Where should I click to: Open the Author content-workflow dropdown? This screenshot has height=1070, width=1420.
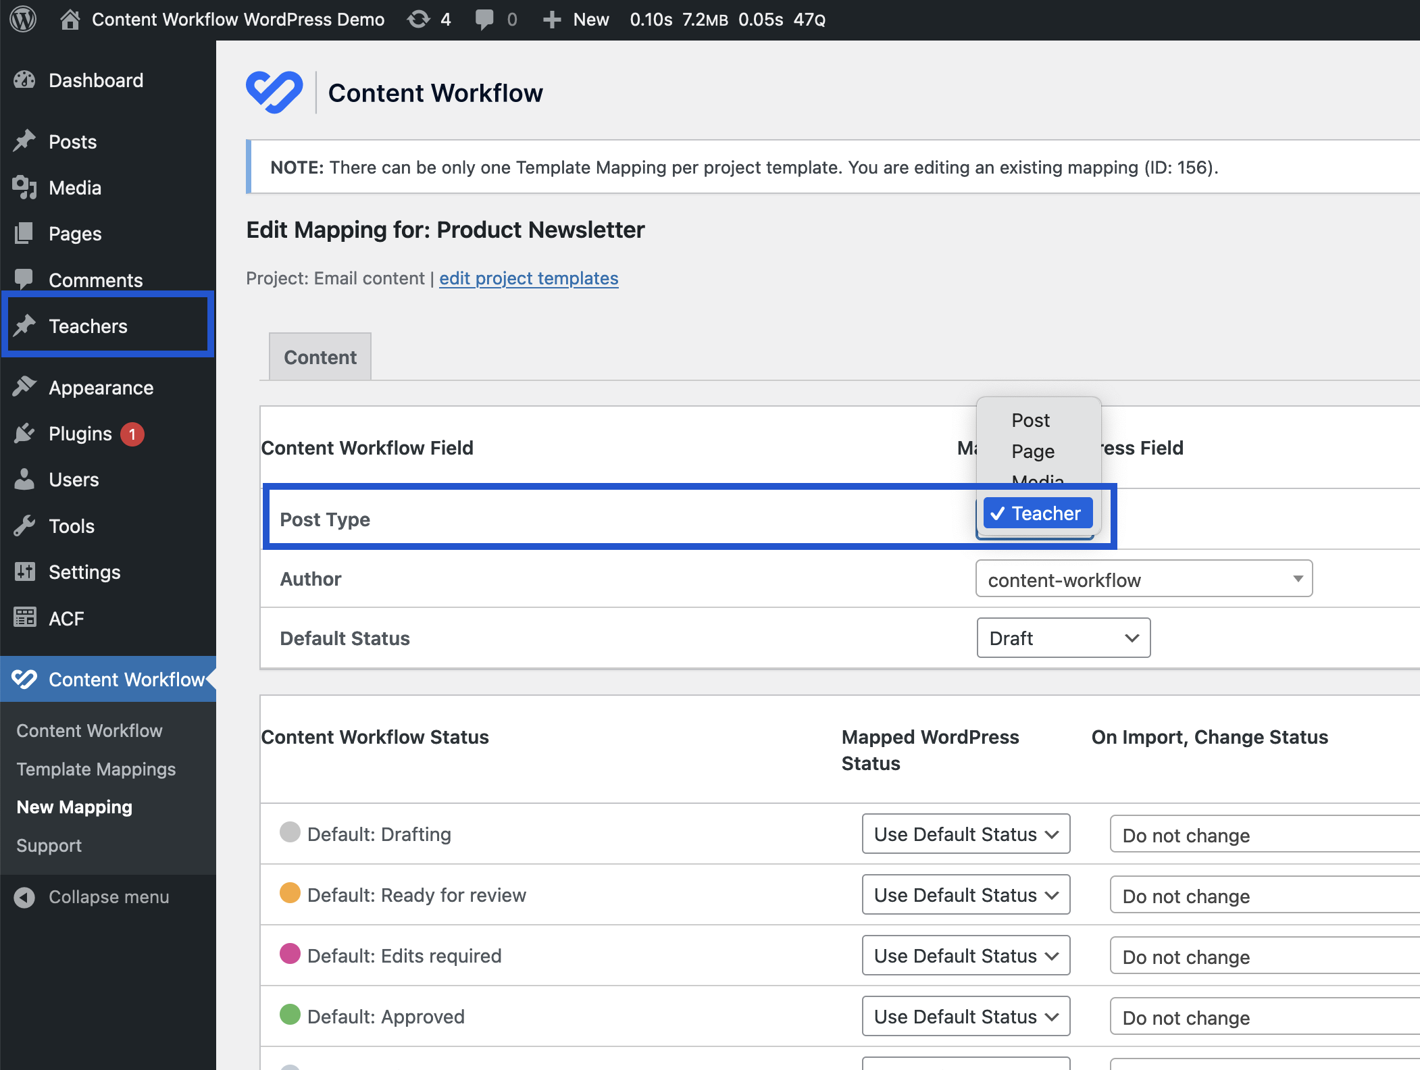click(x=1143, y=579)
